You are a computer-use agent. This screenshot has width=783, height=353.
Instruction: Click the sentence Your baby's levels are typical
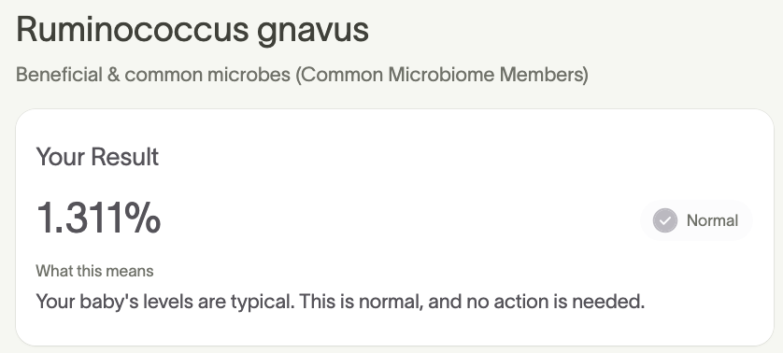[x=164, y=302]
